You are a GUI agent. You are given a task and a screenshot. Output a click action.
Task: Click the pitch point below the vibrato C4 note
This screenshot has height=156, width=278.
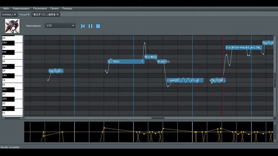point(168,87)
